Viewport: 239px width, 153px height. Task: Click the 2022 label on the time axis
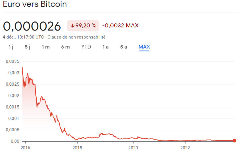click(185, 148)
